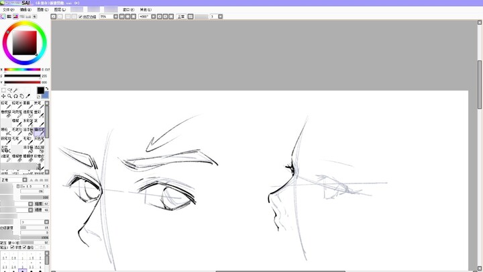Open the 窗口(W) Window menu

point(128,9)
